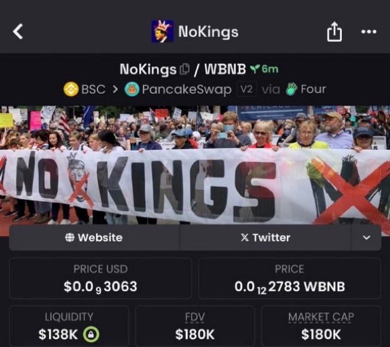Open the token Website link

(94, 238)
